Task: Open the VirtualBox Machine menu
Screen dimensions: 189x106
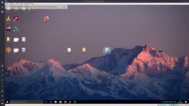Action: point(12,4)
